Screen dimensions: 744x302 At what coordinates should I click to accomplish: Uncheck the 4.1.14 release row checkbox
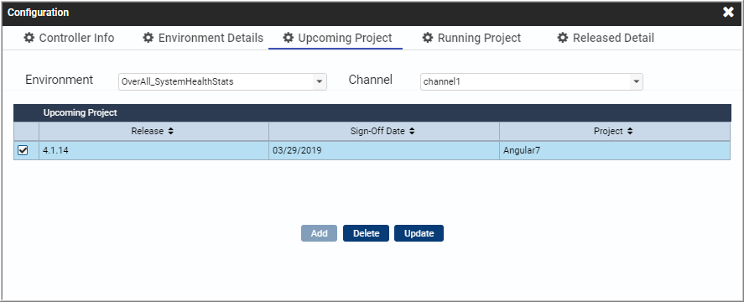click(x=23, y=150)
